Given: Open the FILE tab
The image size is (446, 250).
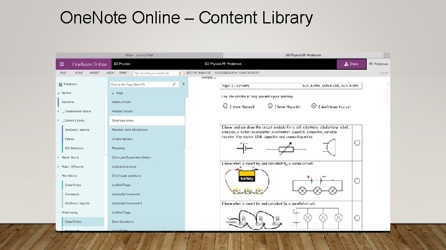Looking at the screenshot, I should [63, 73].
